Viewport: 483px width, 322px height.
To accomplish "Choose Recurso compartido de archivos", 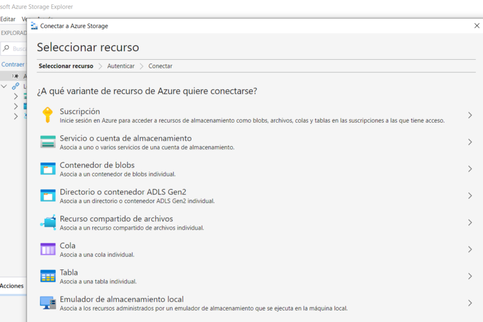I will 117,219.
